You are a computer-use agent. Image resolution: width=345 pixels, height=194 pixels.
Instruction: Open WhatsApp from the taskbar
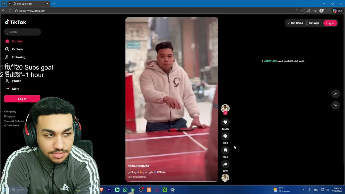click(x=125, y=190)
